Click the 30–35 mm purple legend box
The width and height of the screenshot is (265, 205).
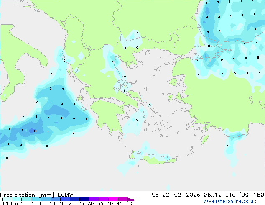click(x=94, y=200)
